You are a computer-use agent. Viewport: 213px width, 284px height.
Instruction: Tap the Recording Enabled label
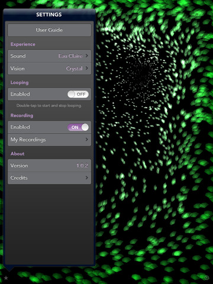pyautogui.click(x=20, y=127)
